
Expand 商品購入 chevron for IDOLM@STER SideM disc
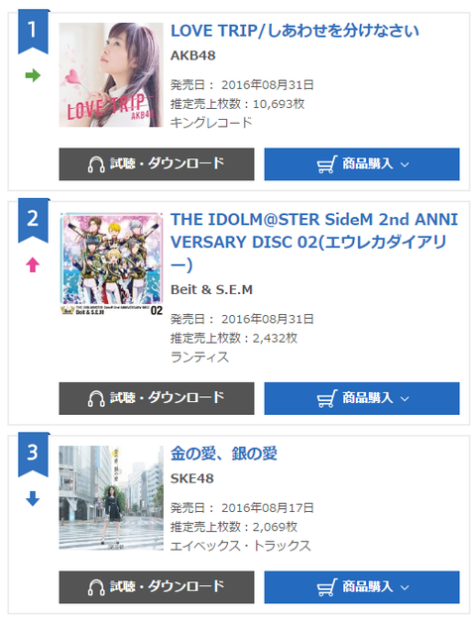tap(405, 398)
